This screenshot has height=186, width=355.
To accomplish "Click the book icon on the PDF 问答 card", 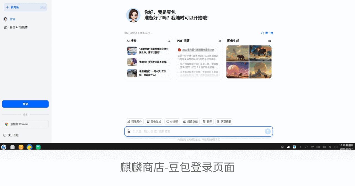I will (219, 41).
